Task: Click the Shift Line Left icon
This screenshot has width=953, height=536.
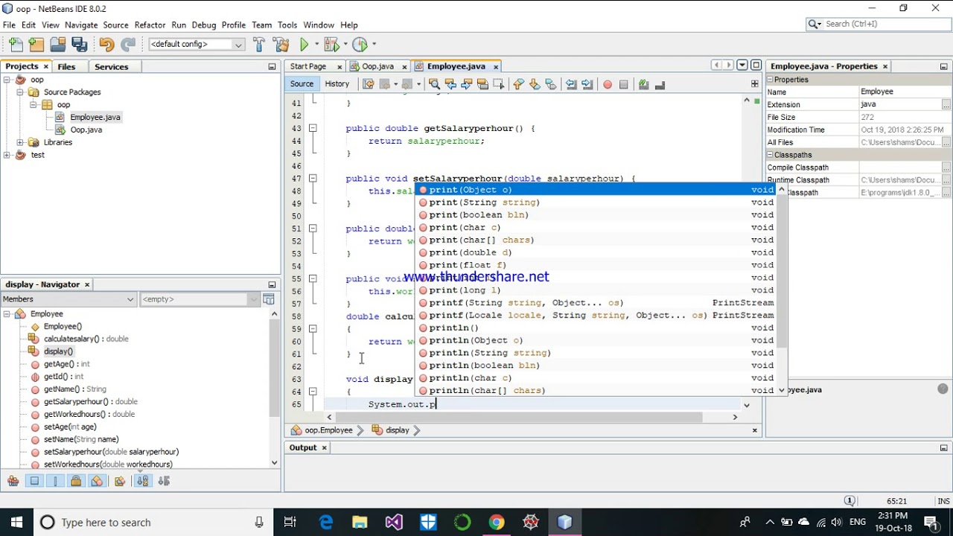Action: pyautogui.click(x=571, y=84)
